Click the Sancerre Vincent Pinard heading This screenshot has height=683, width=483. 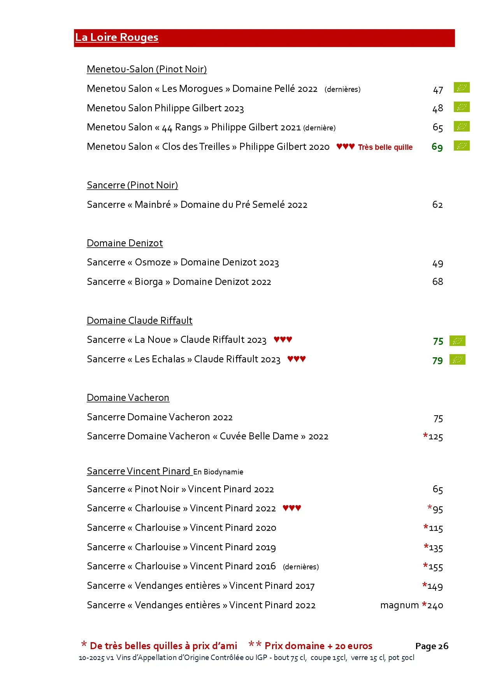point(139,471)
